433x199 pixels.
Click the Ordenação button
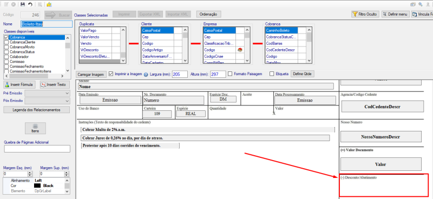(208, 15)
